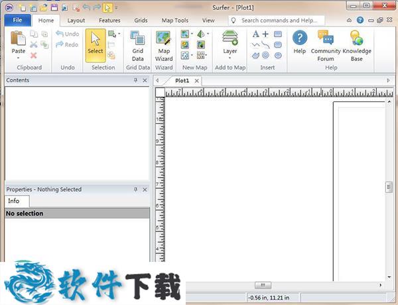Image resolution: width=398 pixels, height=305 pixels.
Task: Click Open folder icon in quick access toolbar
Action: pyautogui.click(x=44, y=7)
